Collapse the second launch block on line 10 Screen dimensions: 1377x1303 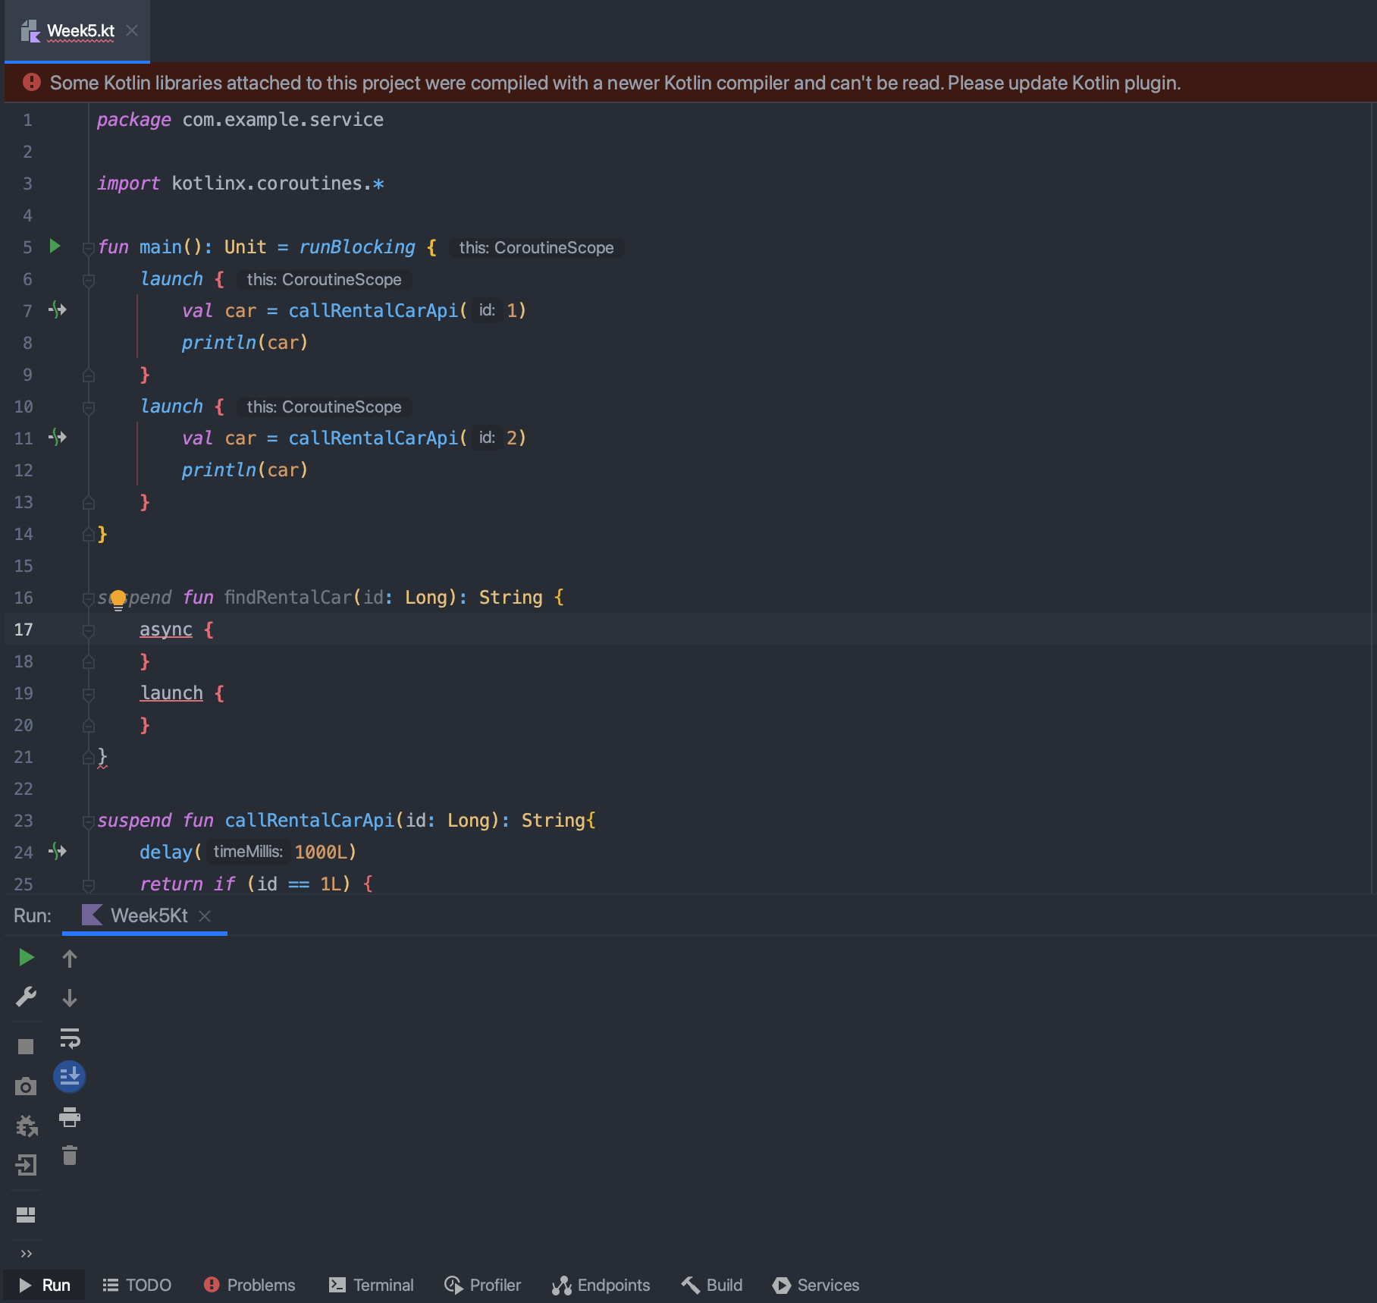click(x=88, y=408)
